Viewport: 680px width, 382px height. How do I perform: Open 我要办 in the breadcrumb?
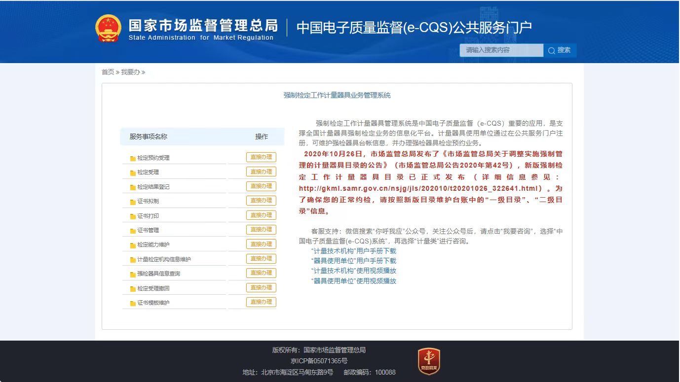pos(130,72)
